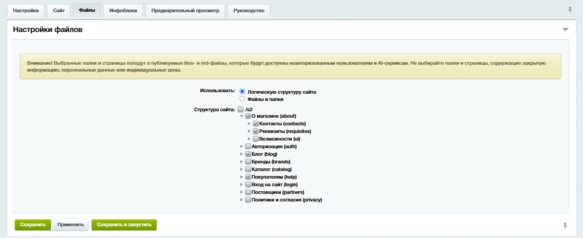Collapse the Настройки файлов section arrow
This screenshot has height=238, width=583.
[565, 30]
